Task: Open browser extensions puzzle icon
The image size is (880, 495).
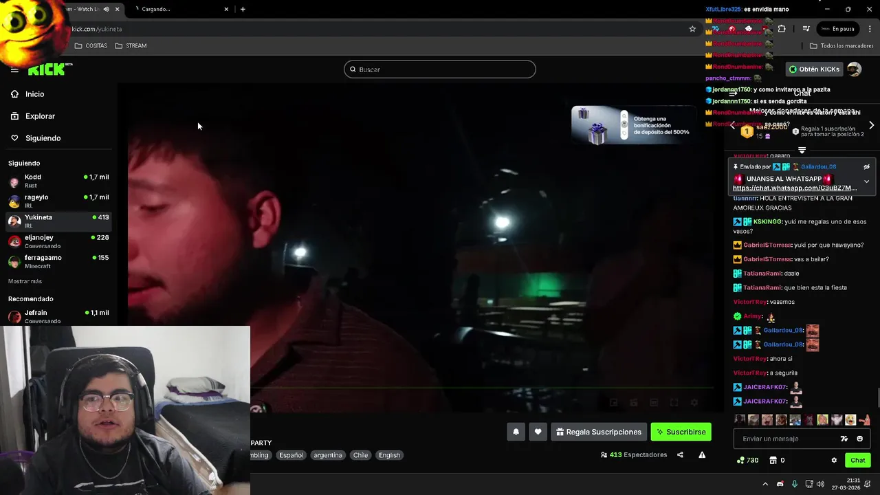Action: [x=782, y=29]
